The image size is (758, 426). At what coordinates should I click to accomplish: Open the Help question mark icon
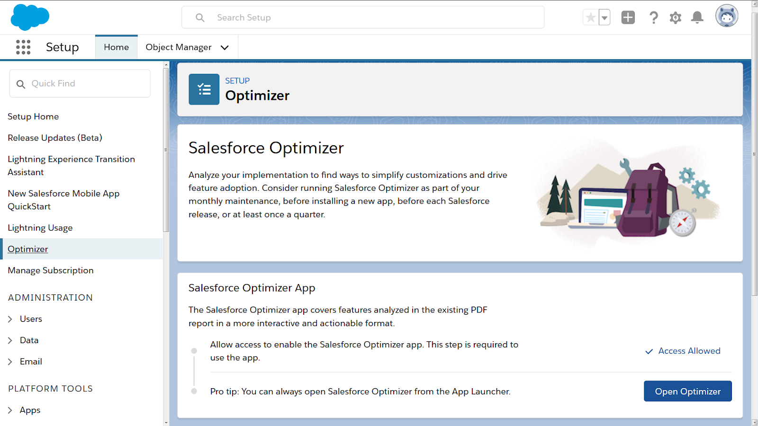[654, 18]
